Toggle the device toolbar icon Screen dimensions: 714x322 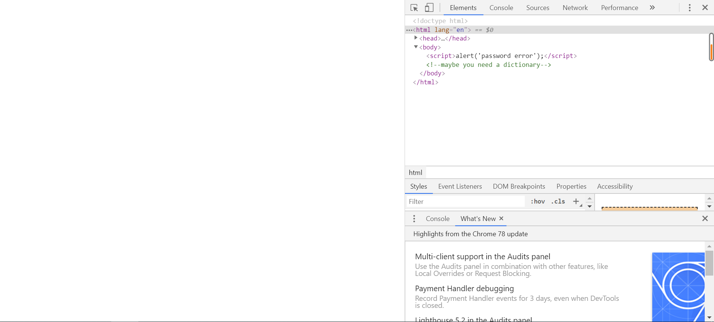(x=429, y=8)
